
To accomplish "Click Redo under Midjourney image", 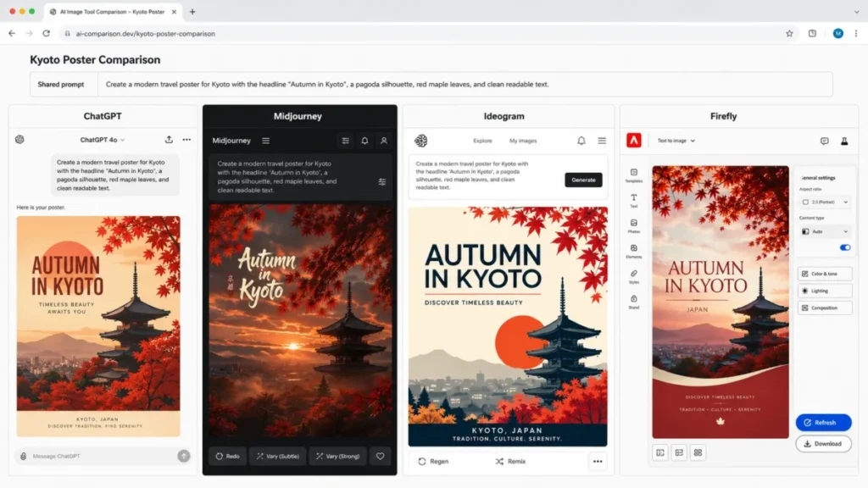I will (227, 457).
